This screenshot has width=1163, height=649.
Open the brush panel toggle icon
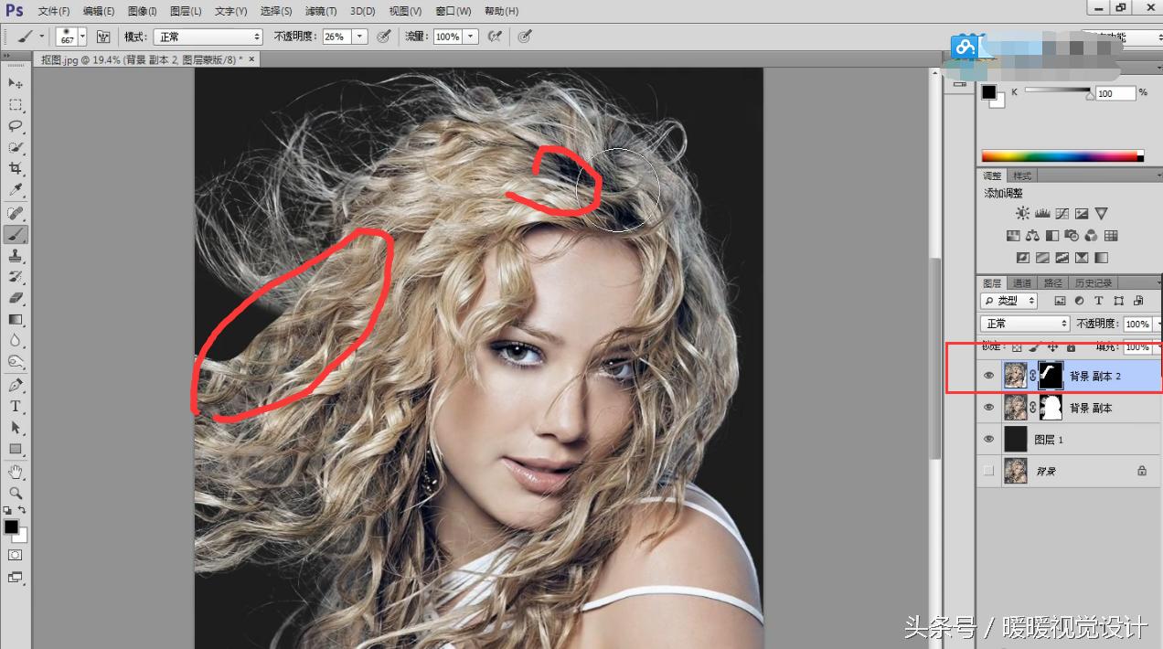(x=103, y=37)
